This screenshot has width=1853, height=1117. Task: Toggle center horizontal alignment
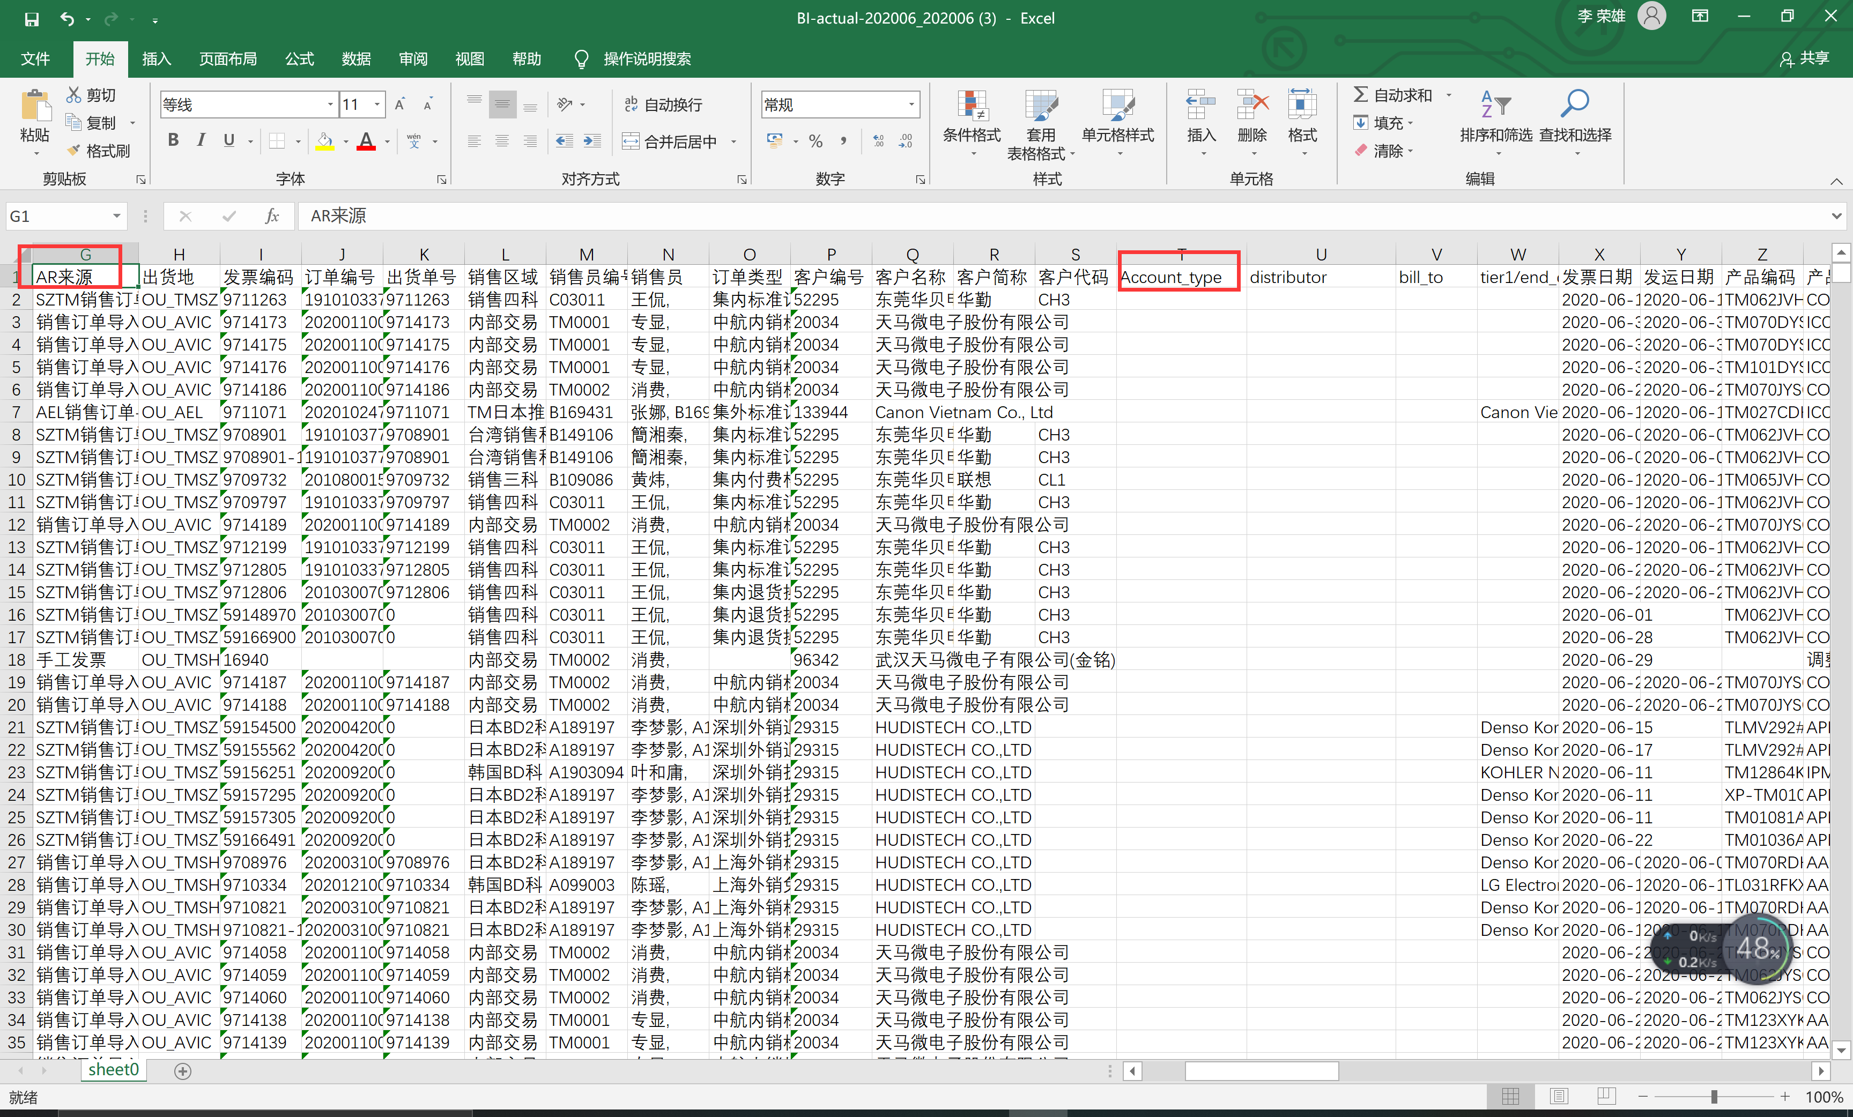click(x=502, y=140)
